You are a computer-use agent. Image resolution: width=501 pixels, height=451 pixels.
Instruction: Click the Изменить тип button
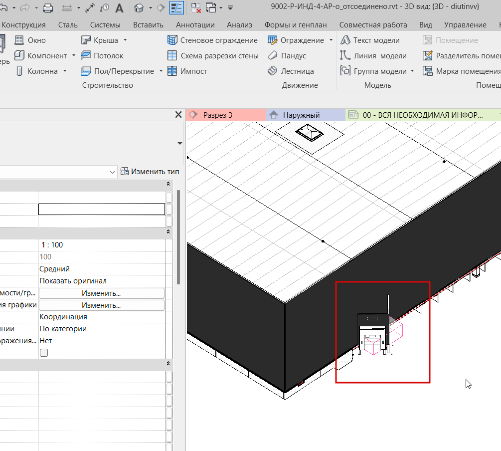coord(150,172)
